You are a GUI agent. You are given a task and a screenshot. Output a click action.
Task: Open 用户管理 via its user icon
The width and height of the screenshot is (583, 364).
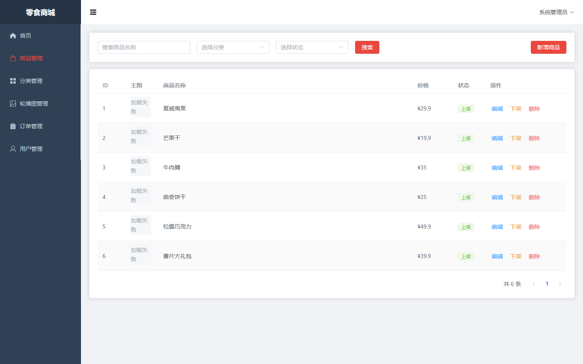(13, 149)
